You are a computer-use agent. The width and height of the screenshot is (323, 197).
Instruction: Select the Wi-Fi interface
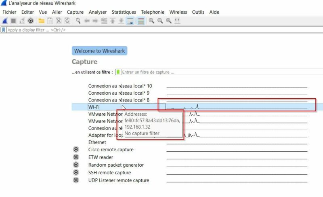click(x=94, y=107)
